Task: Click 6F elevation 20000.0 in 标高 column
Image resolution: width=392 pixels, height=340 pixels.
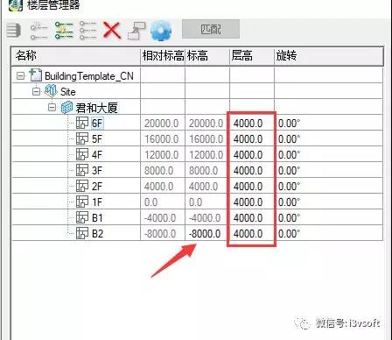Action: (207, 124)
